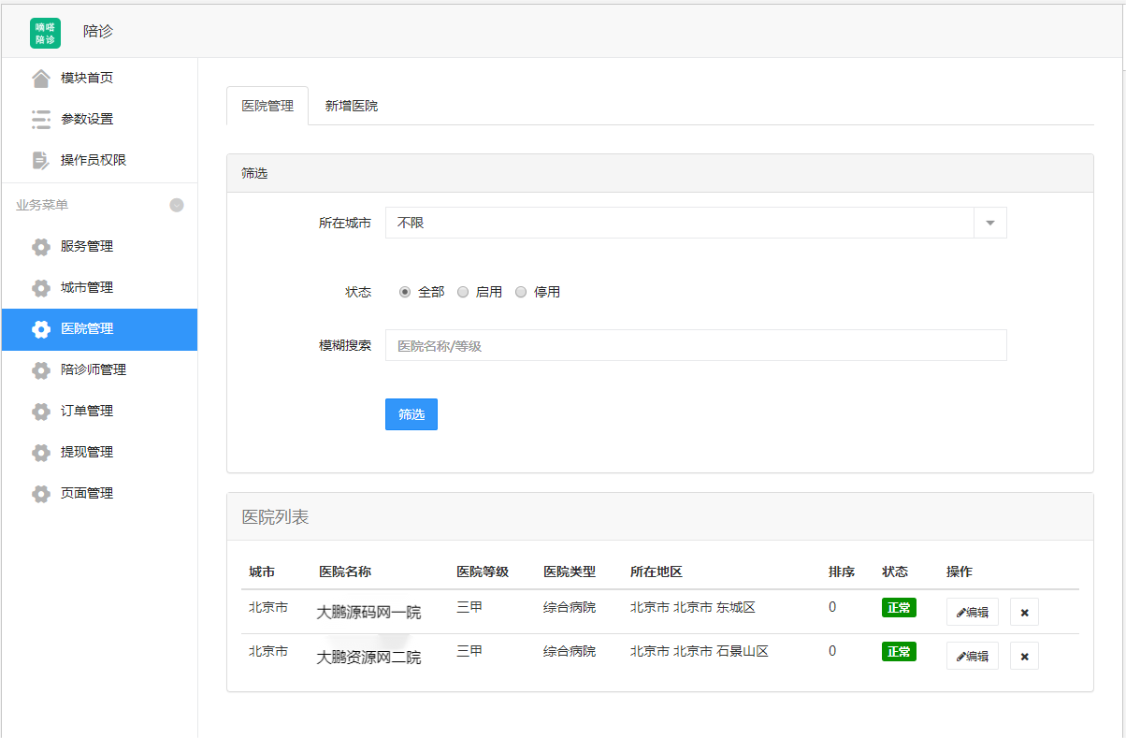Open the 页面管理 page management section
Screen dimensions: 1126x738
(x=85, y=493)
